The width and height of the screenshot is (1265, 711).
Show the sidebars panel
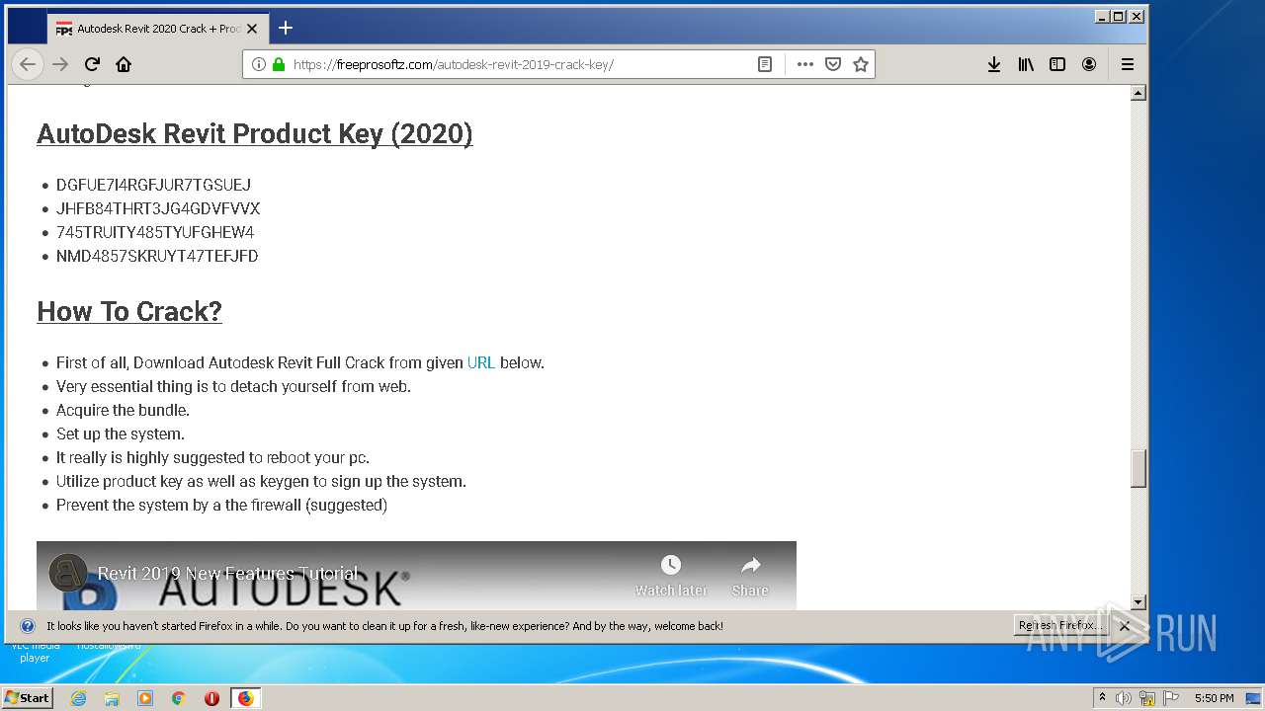[1057, 64]
